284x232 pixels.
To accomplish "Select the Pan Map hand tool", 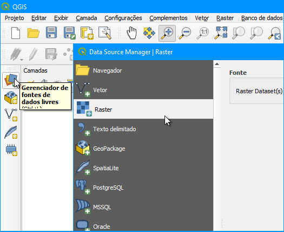I will [x=131, y=33].
